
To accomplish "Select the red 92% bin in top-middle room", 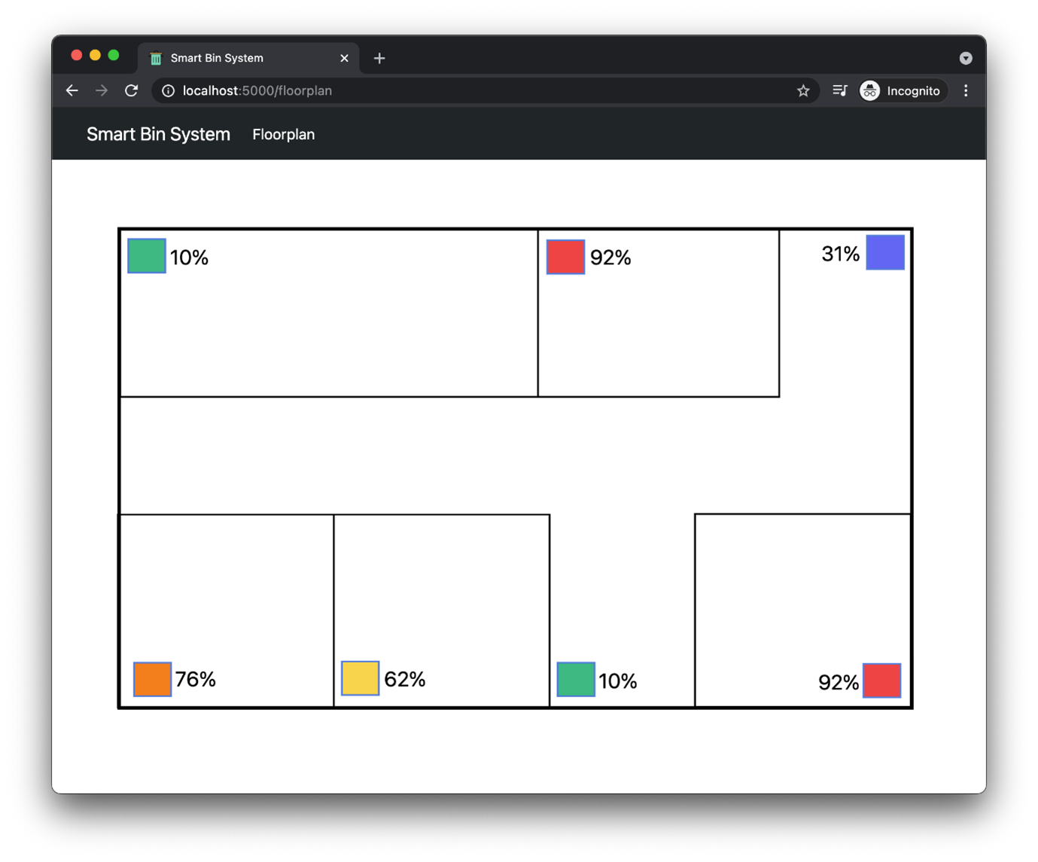I will [565, 257].
